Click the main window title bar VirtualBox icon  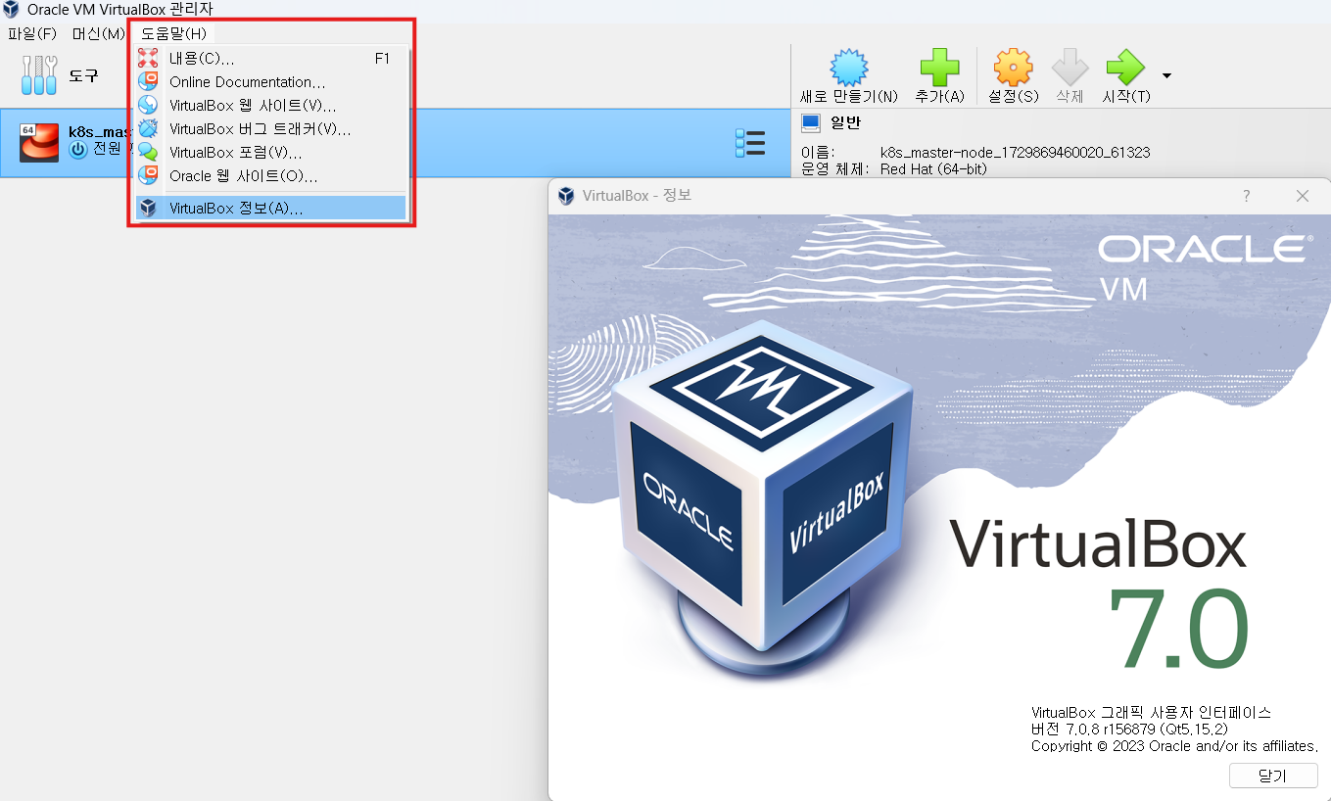coord(12,10)
